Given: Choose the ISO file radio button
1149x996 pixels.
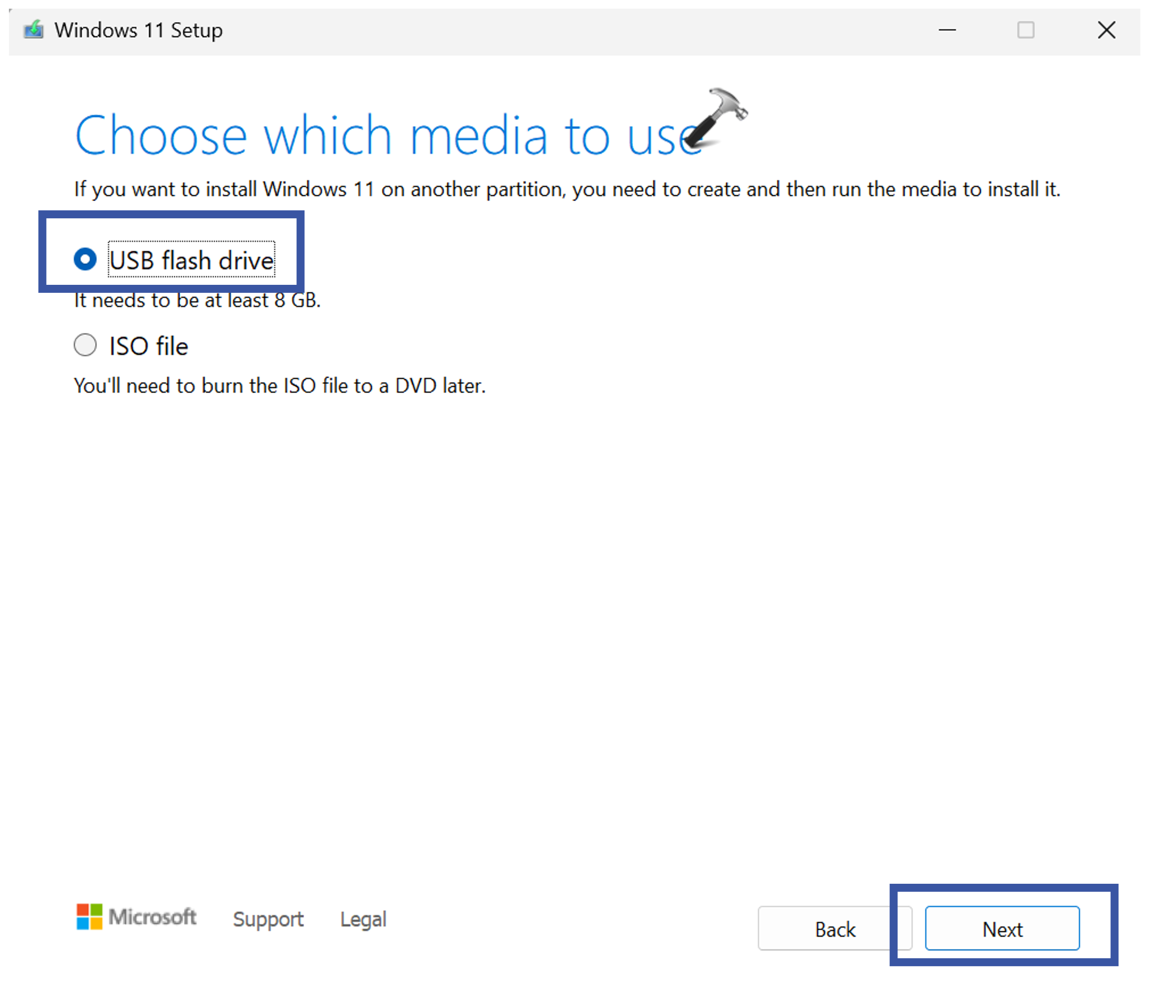Looking at the screenshot, I should point(85,345).
